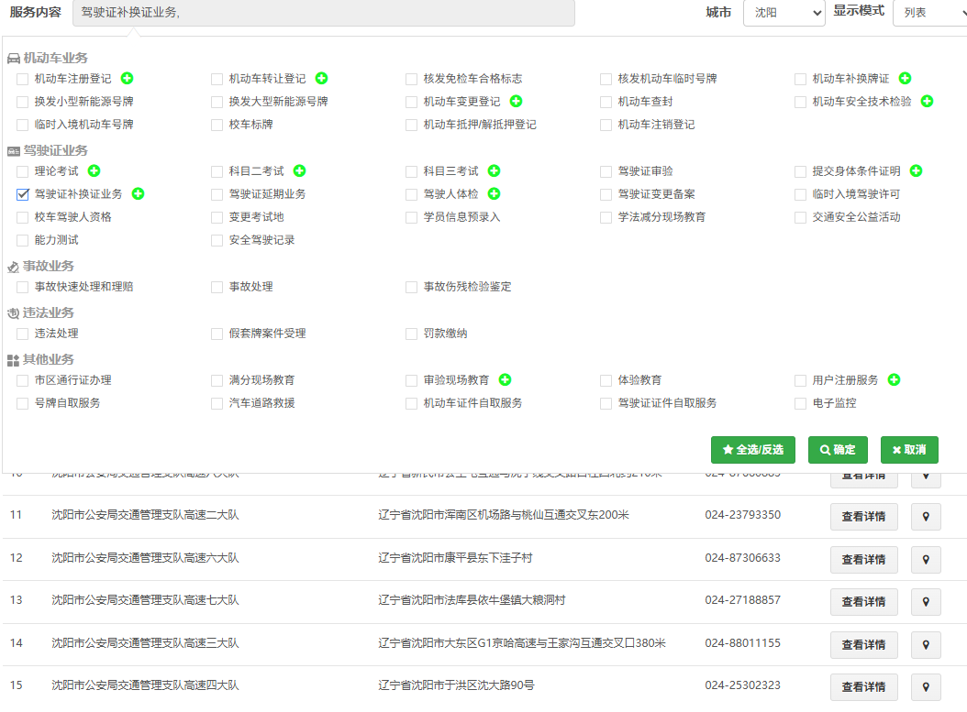Open map location for 高速六大队 row

pyautogui.click(x=926, y=560)
